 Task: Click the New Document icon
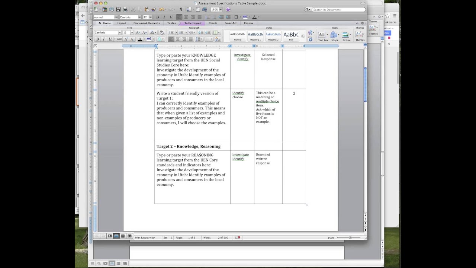[x=96, y=9]
